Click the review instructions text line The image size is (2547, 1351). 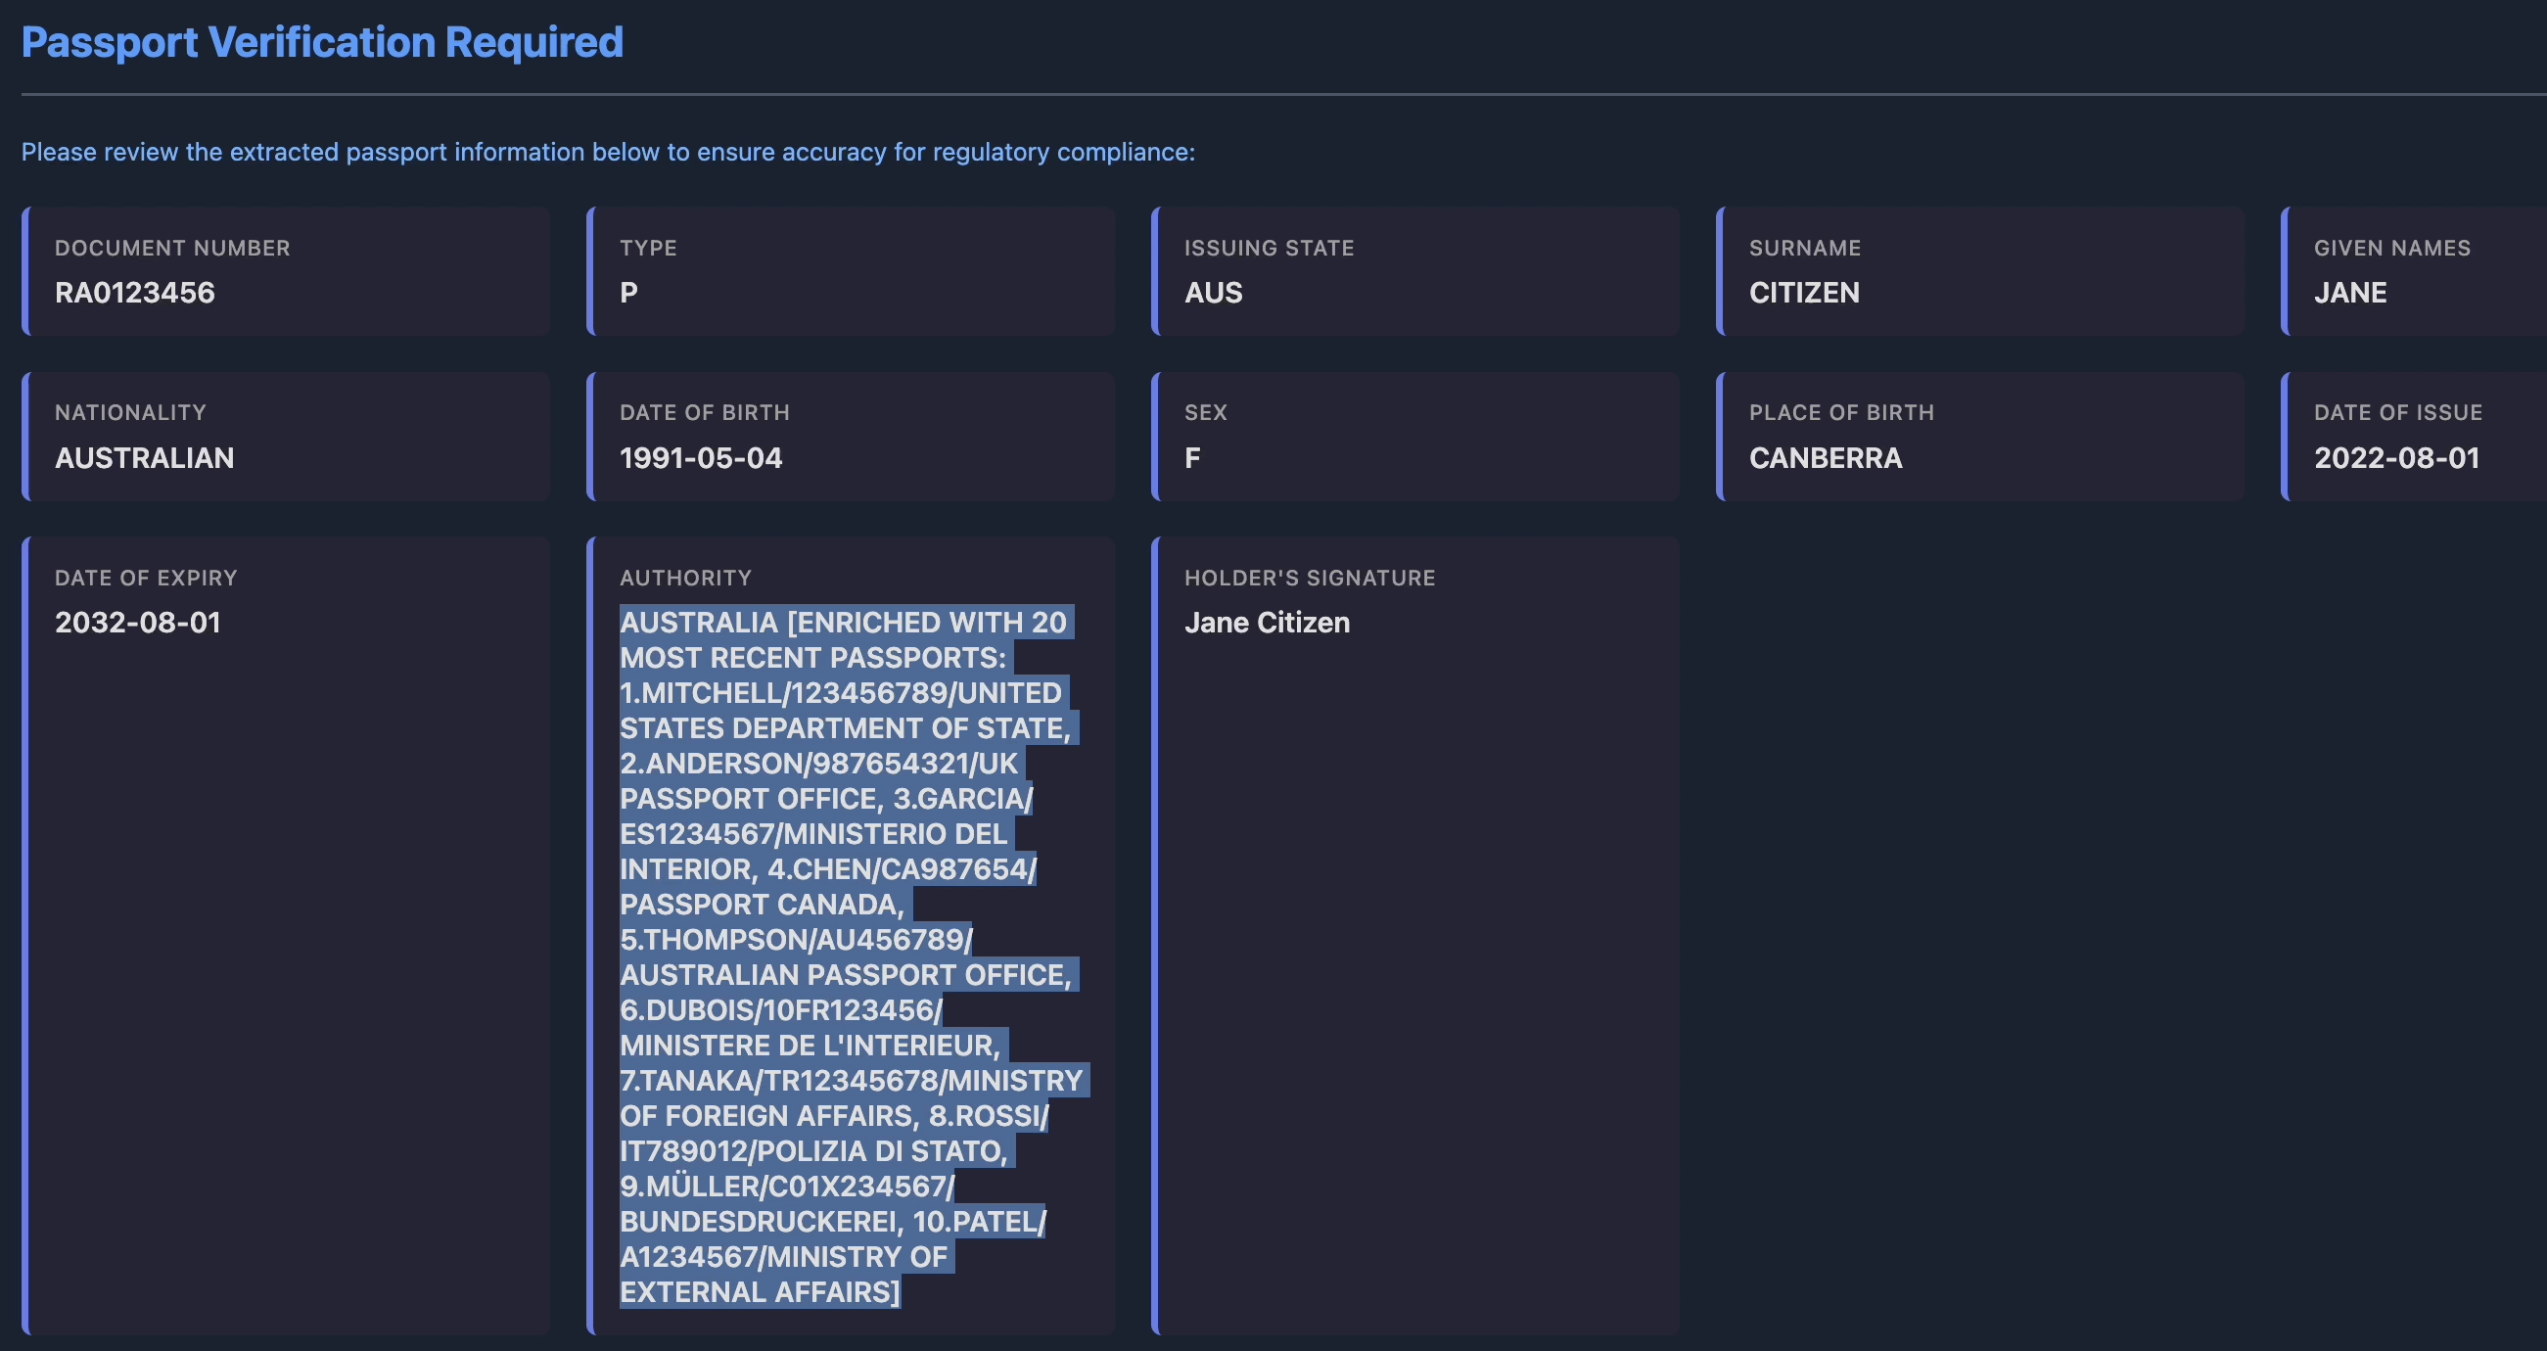(x=608, y=152)
